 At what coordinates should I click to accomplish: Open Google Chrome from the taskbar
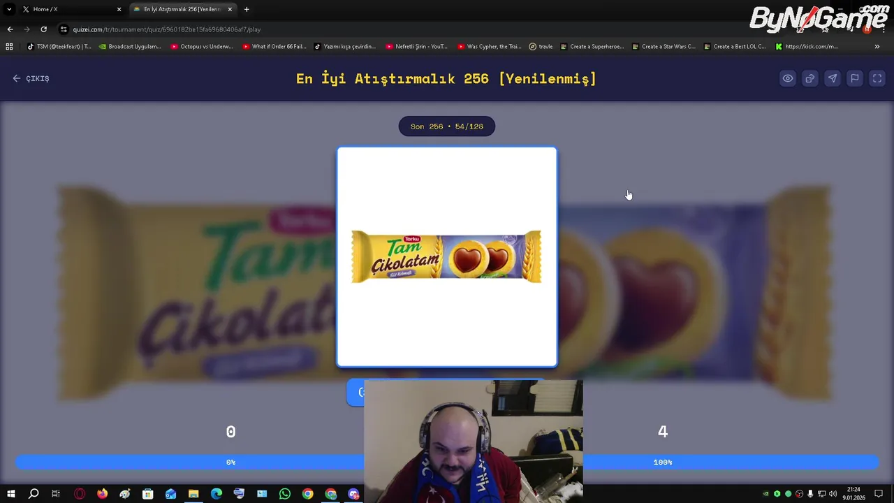[x=307, y=494]
